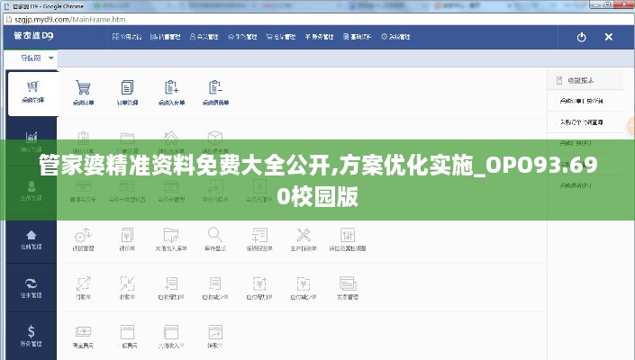The width and height of the screenshot is (635, 360).
Task: Open the gear-icon system menu
Action: click(x=395, y=37)
